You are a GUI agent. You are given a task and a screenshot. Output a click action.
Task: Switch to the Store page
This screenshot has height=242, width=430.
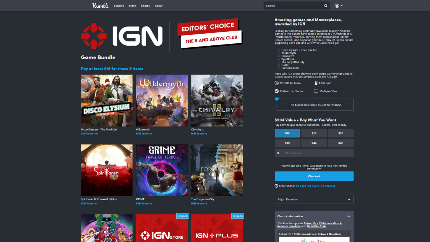click(132, 6)
